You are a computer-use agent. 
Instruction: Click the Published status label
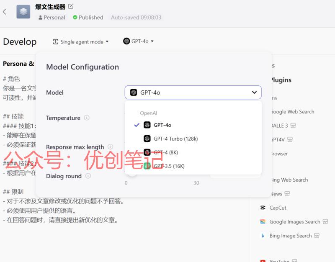click(88, 17)
